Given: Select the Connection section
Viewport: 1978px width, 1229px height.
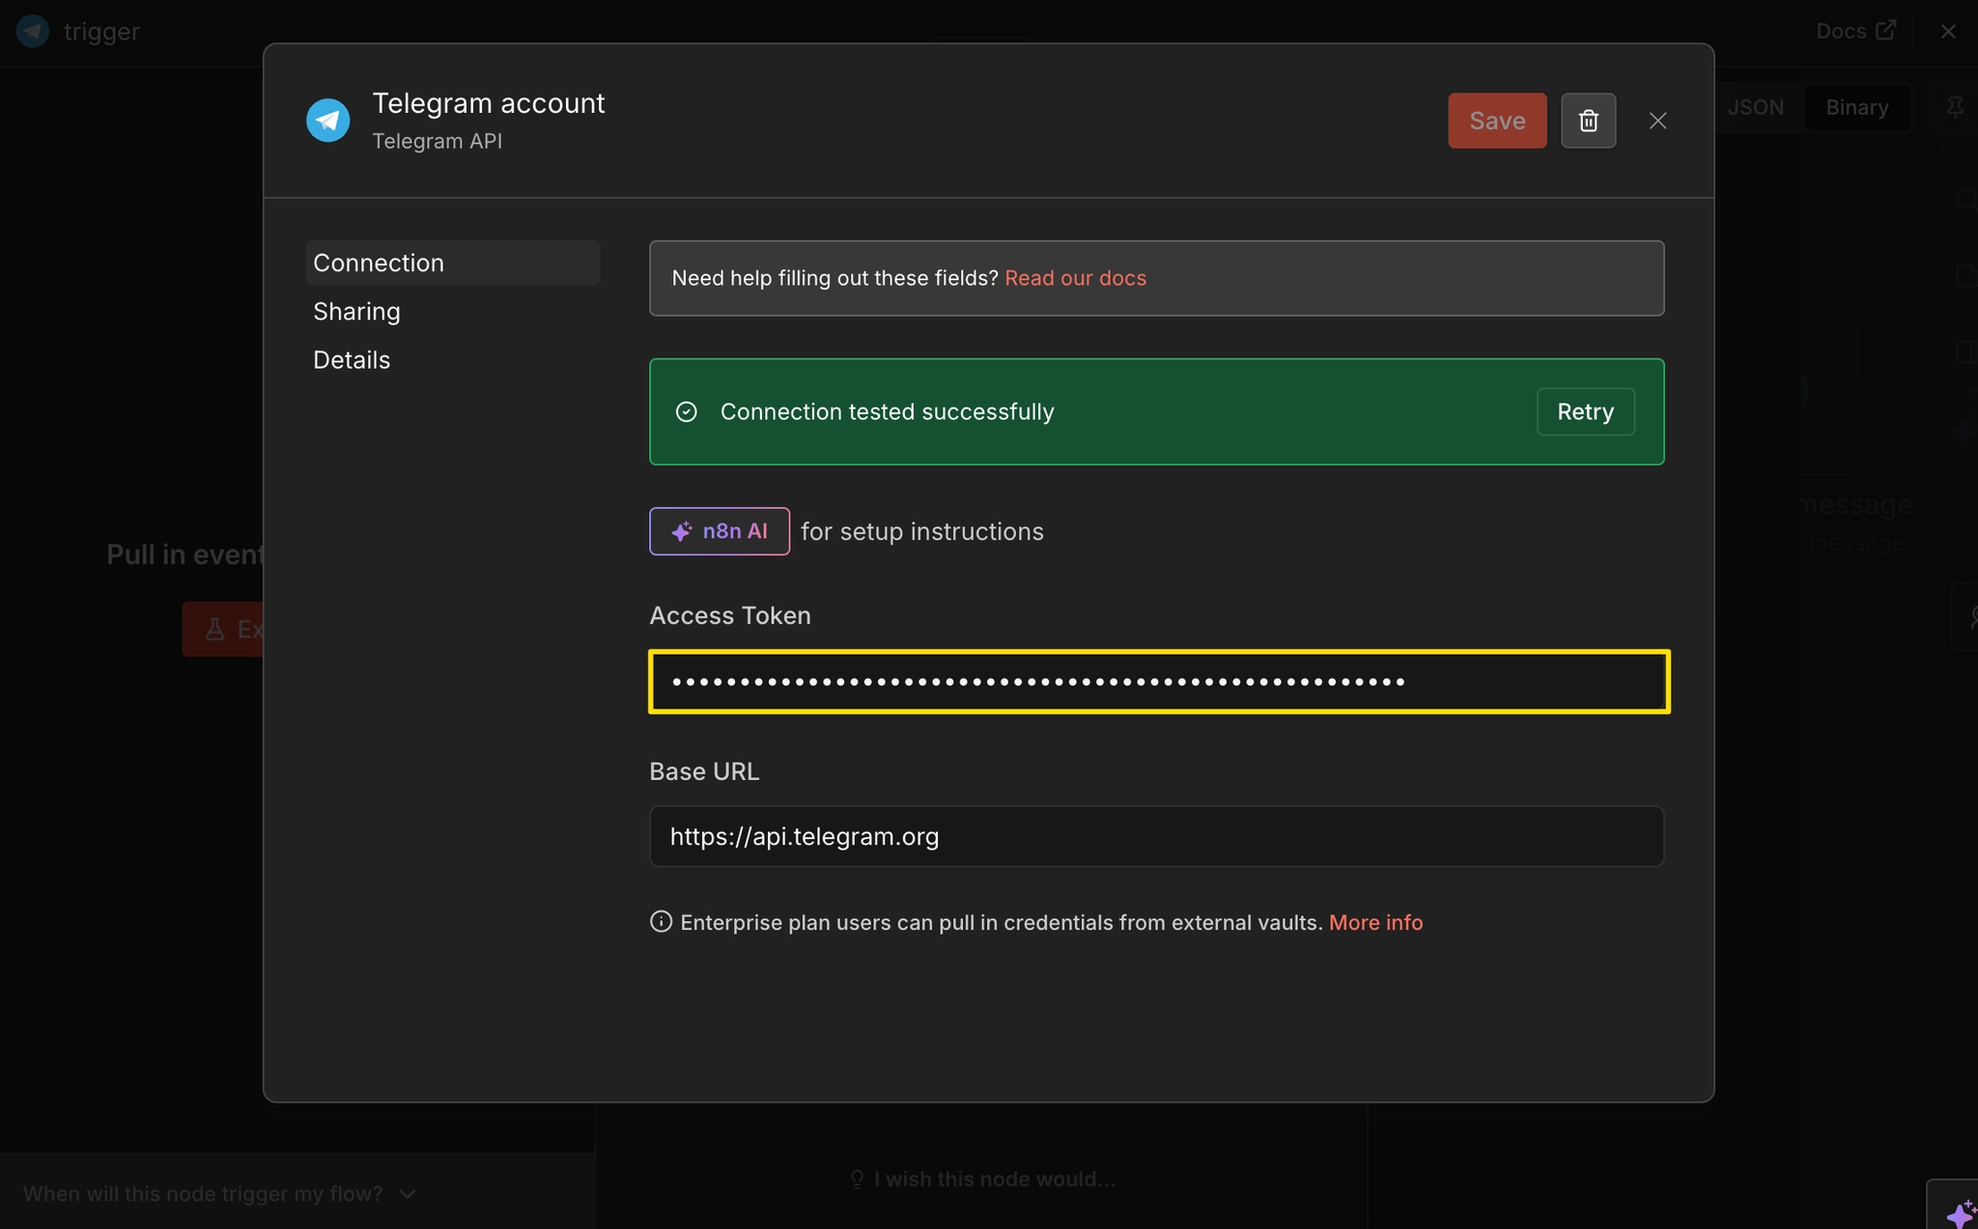Looking at the screenshot, I should 453,263.
